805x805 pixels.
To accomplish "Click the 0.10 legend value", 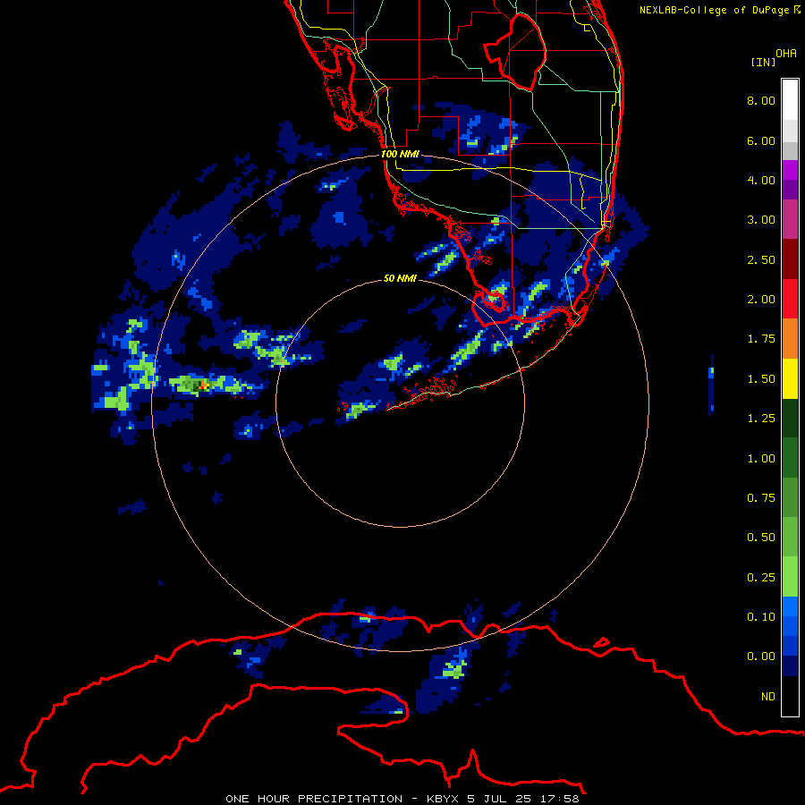I will (761, 617).
